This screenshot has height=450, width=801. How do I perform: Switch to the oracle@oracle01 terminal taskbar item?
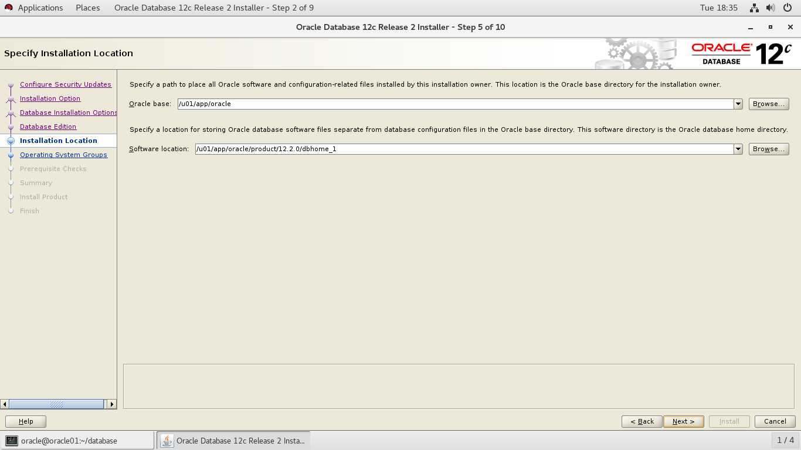click(77, 441)
